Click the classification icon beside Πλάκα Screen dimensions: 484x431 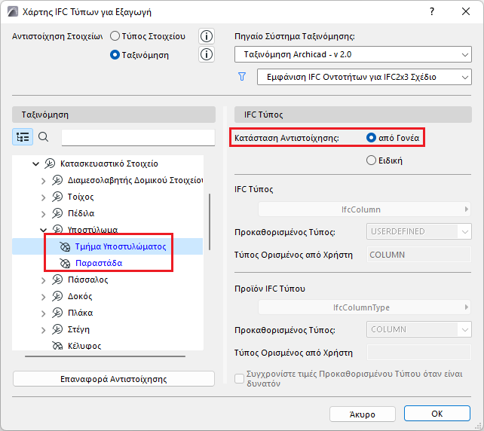[x=57, y=313]
